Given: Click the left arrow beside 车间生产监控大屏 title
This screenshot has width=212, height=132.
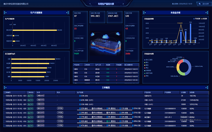Looking at the screenshot, I should tap(90, 4).
